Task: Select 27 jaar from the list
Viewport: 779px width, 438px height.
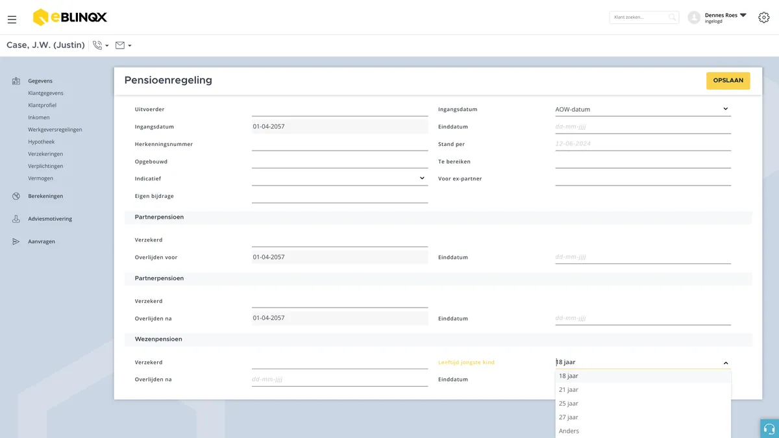Action: (x=643, y=417)
